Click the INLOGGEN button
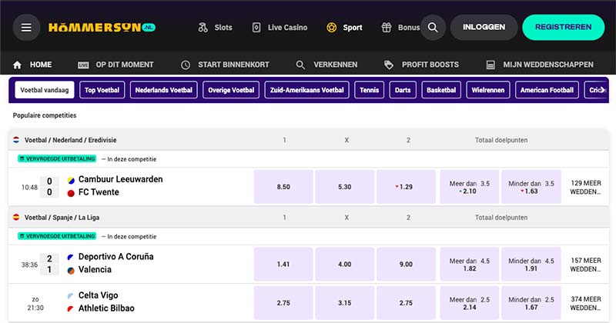616x323 pixels. [x=484, y=27]
